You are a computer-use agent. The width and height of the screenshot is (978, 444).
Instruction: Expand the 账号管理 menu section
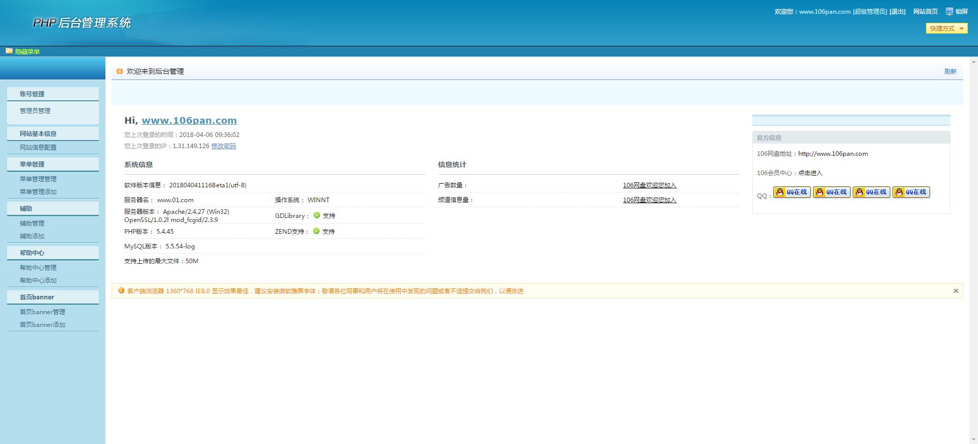(x=53, y=94)
